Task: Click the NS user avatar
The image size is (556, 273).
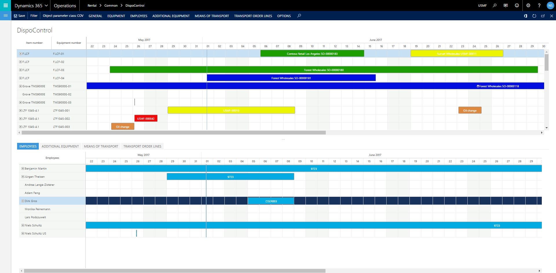Action: pos(550,6)
